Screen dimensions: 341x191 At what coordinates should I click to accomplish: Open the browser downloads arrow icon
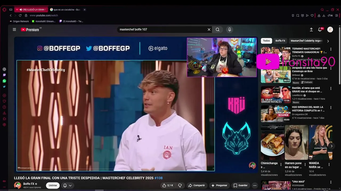tap(324, 15)
